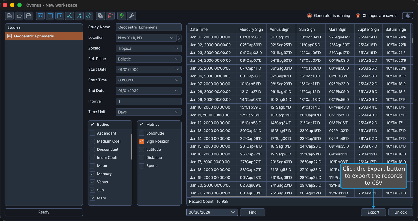Image resolution: width=418 pixels, height=221 pixels.
Task: Open the Start Date picker
Action: point(149,70)
